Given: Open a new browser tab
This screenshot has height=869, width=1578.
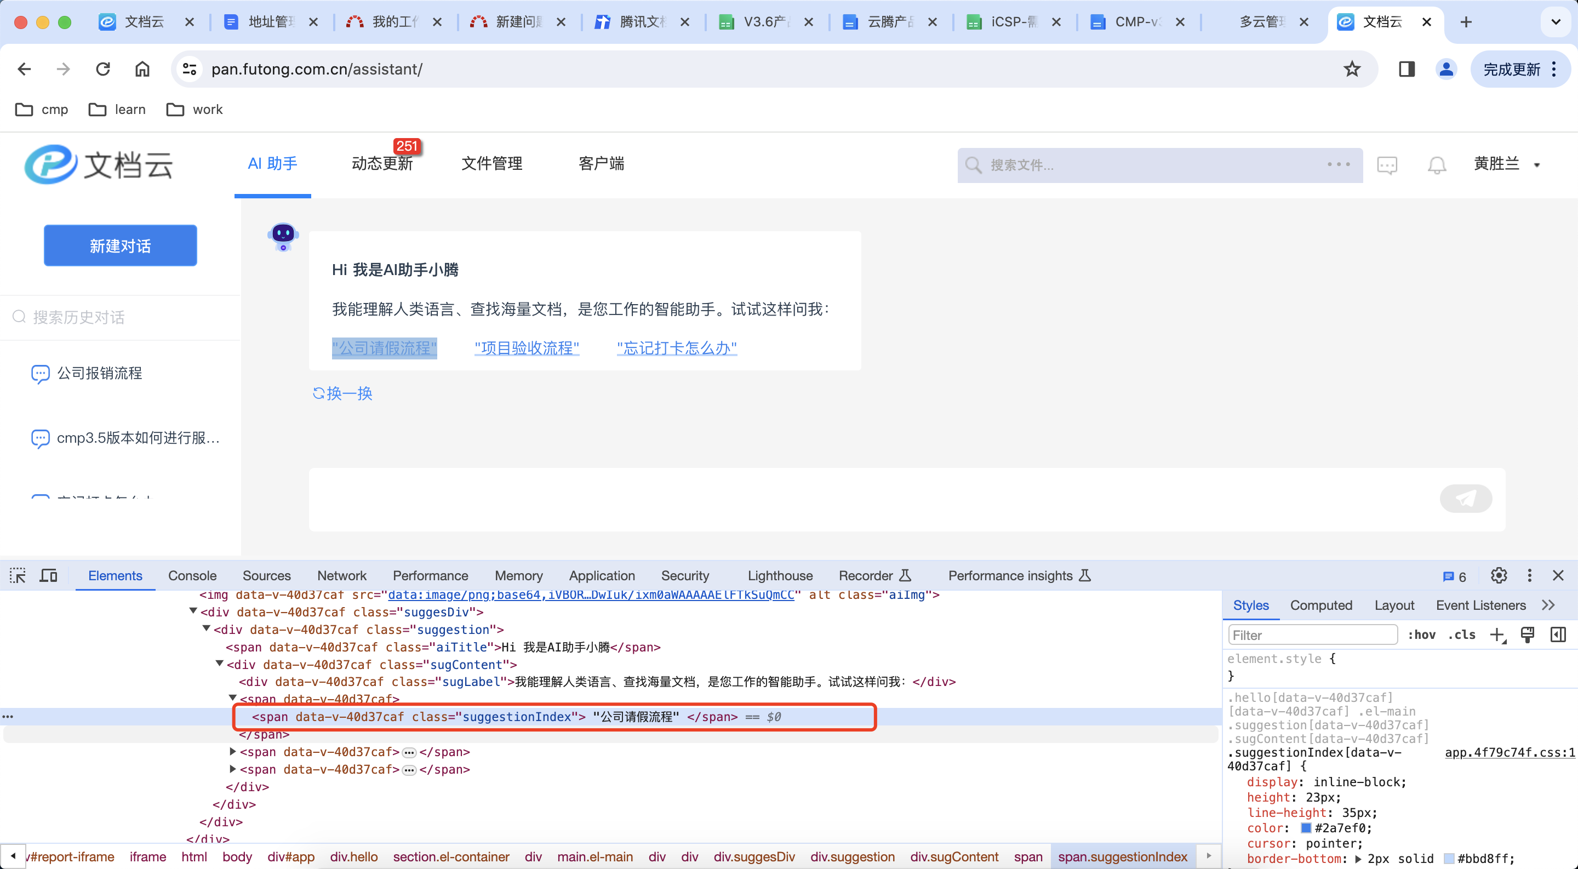Looking at the screenshot, I should pos(1465,22).
